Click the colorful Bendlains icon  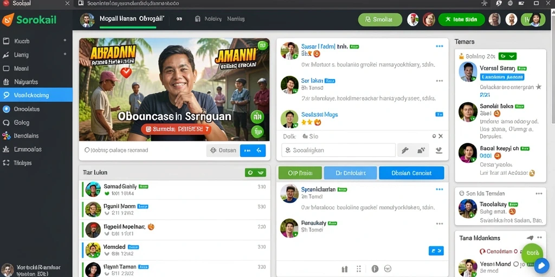pyautogui.click(x=6, y=136)
